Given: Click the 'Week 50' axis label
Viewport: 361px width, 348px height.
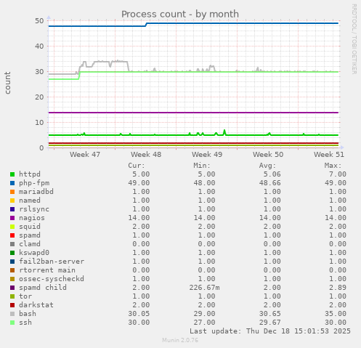Looking at the screenshot, I should click(268, 155).
